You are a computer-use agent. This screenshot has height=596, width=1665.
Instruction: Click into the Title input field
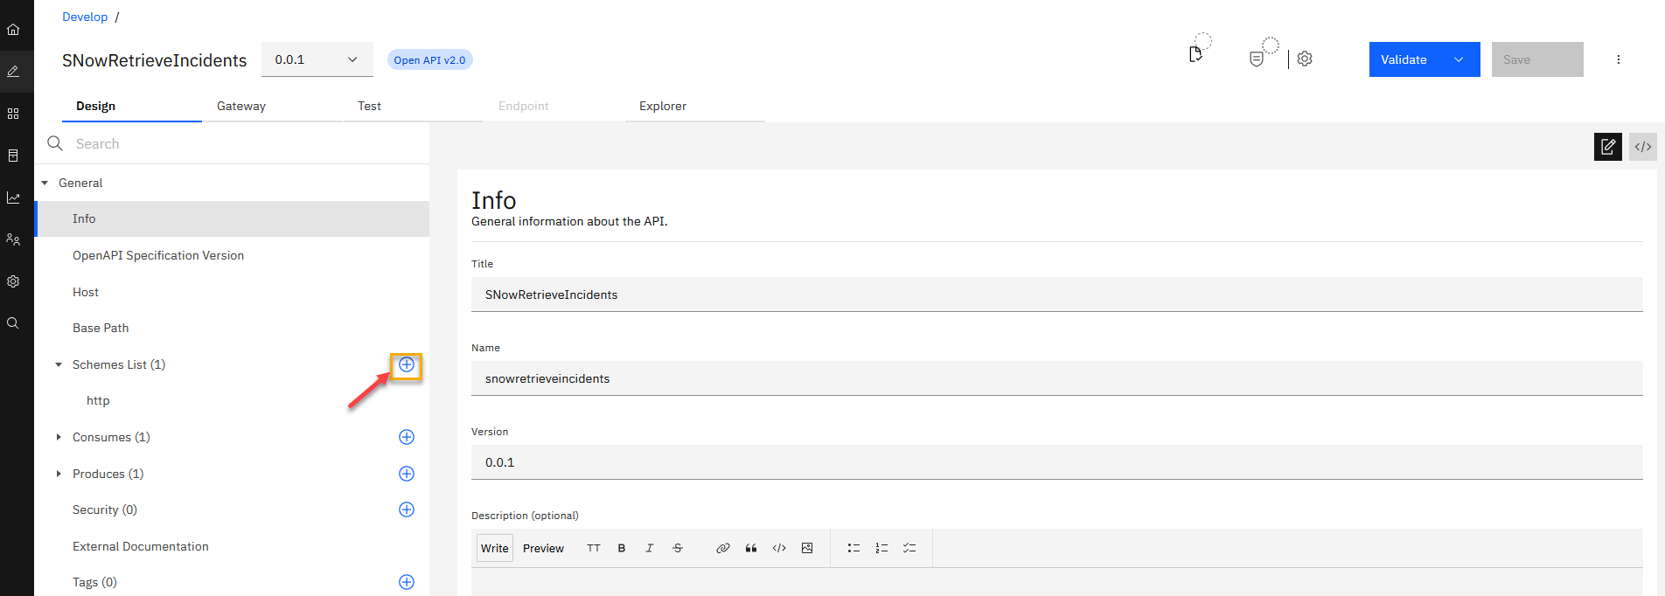click(1056, 295)
